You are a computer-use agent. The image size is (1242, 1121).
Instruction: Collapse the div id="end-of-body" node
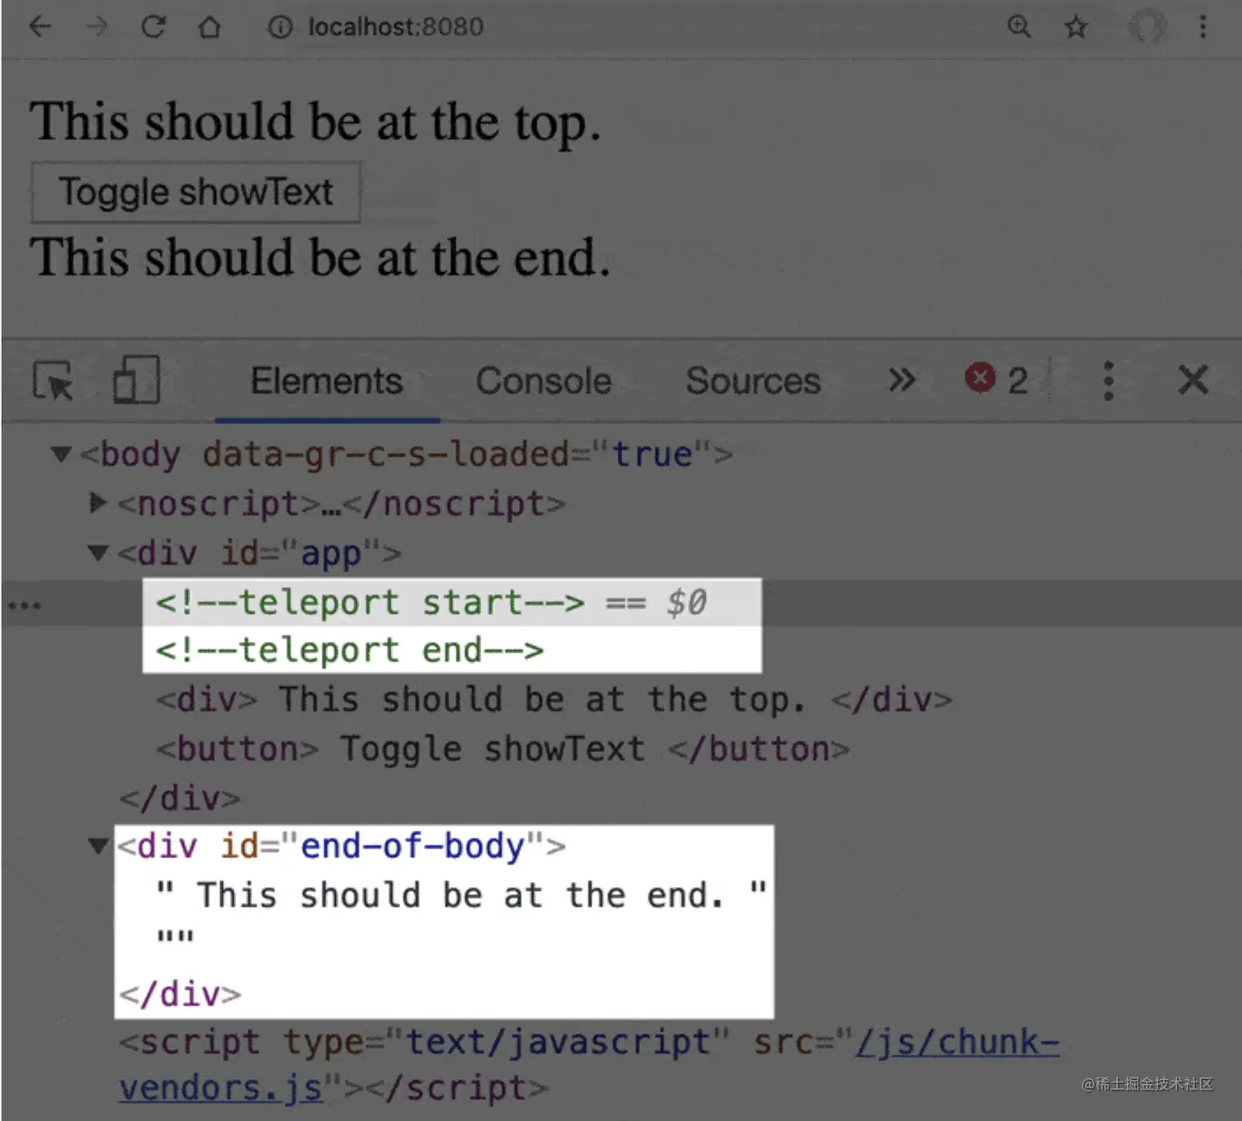(99, 846)
